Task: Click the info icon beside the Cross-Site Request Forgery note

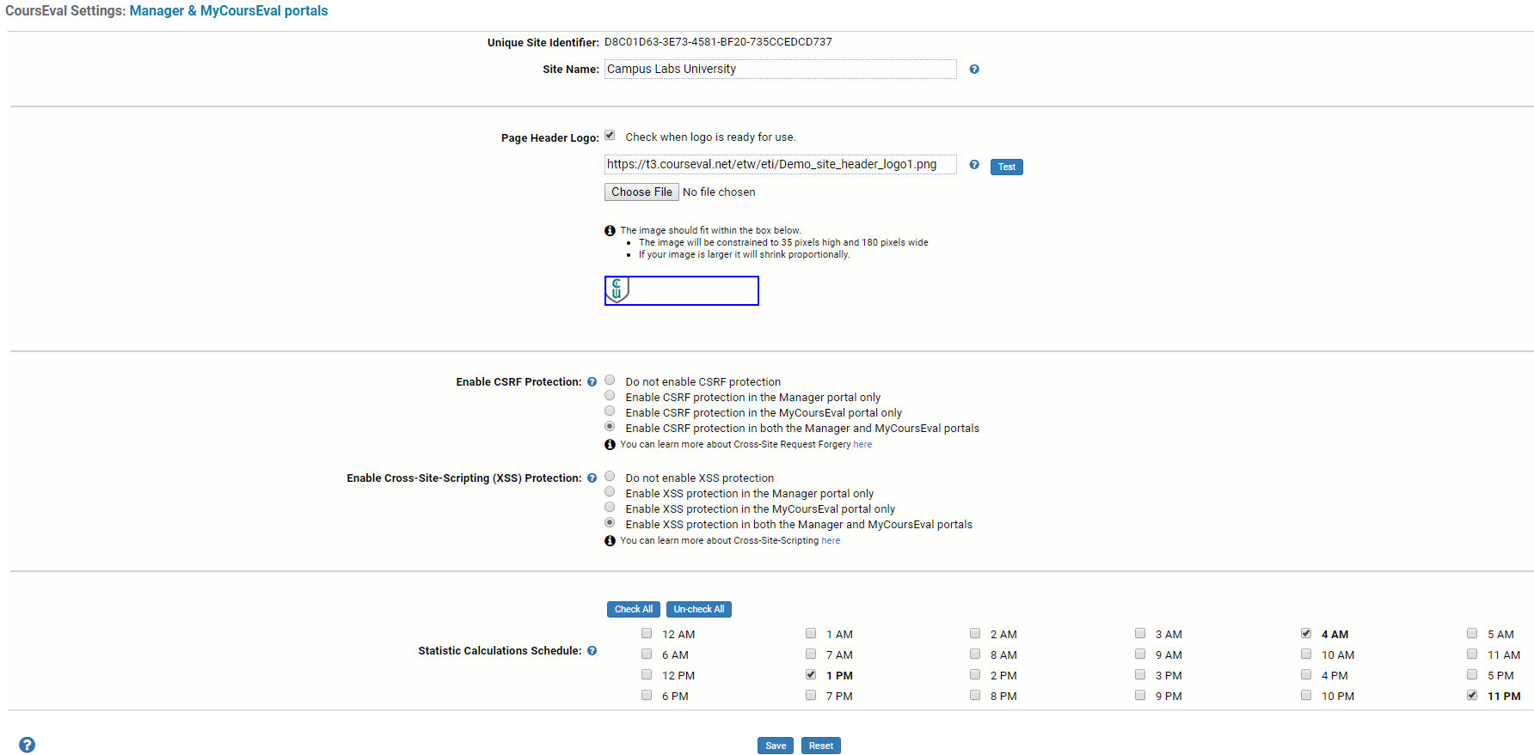Action: coord(610,445)
